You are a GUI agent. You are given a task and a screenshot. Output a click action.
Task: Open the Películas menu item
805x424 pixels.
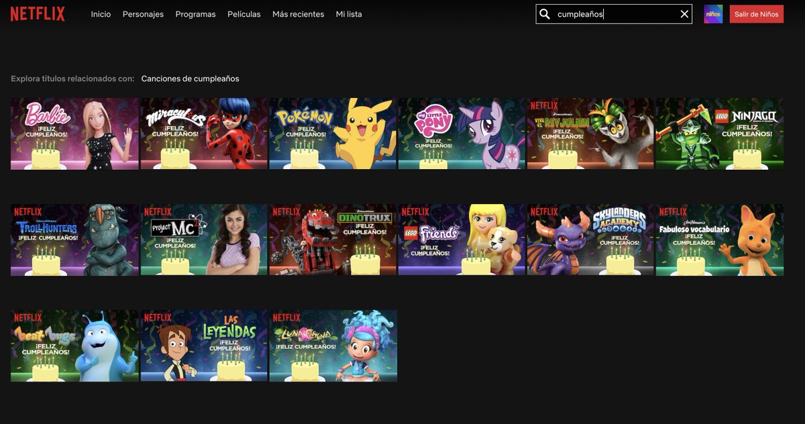[244, 14]
